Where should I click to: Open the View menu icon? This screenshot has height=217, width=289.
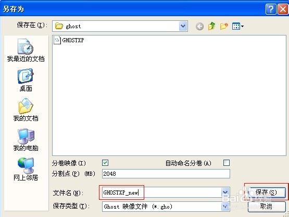coord(238,26)
